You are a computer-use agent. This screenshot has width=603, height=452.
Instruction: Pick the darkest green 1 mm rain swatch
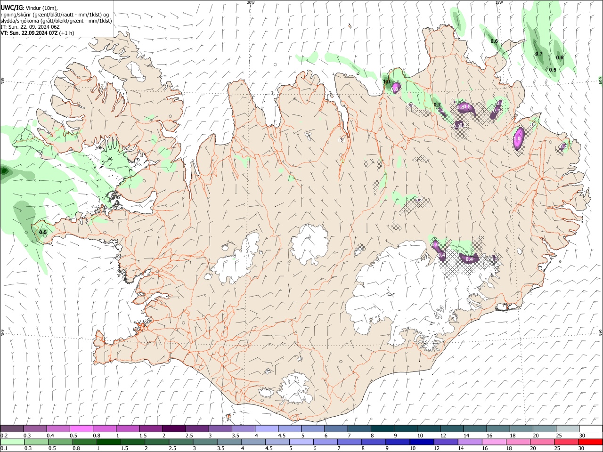109,442
